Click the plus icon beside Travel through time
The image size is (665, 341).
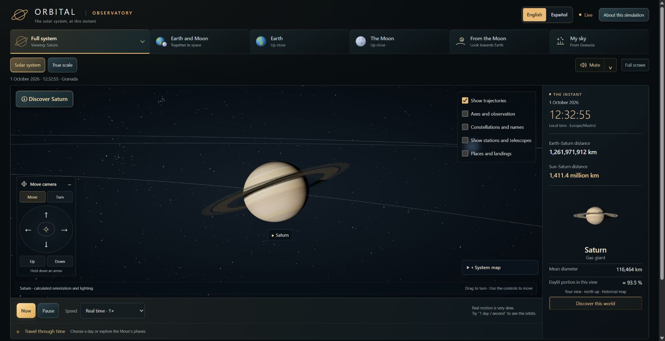pyautogui.click(x=18, y=332)
